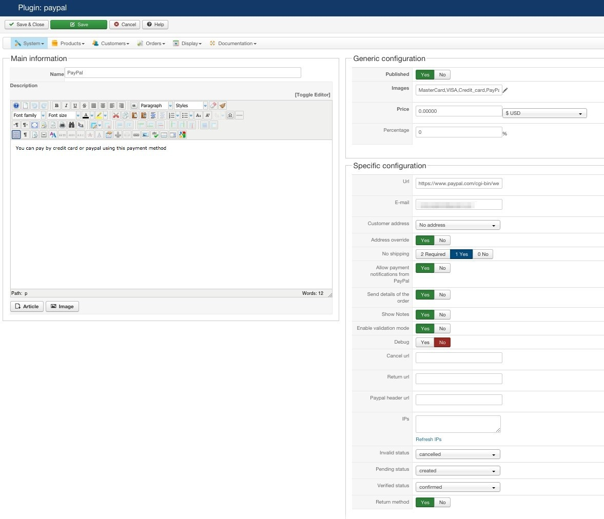Open the Documentation menu

point(233,44)
